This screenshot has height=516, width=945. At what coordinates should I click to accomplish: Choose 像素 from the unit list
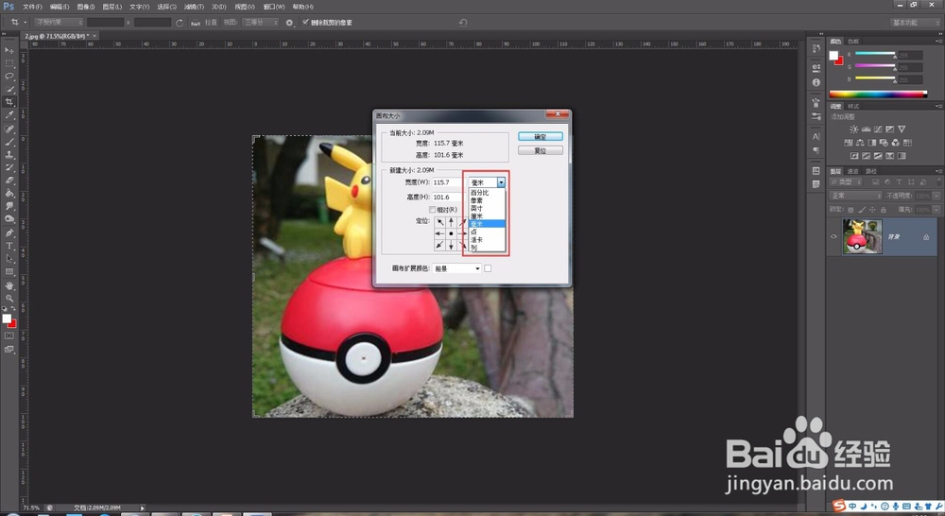coord(487,200)
